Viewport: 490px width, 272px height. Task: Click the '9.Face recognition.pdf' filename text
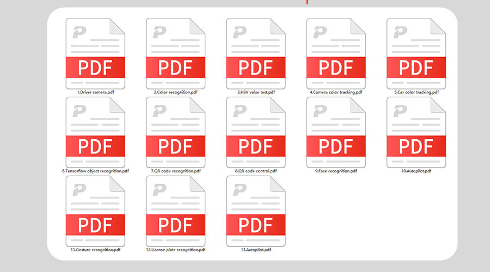pos(336,171)
